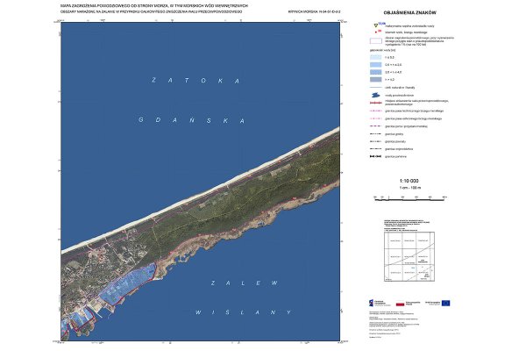Click the '1 cm - 100 m' scale note
Screen dimensions: 526x351
[410, 188]
